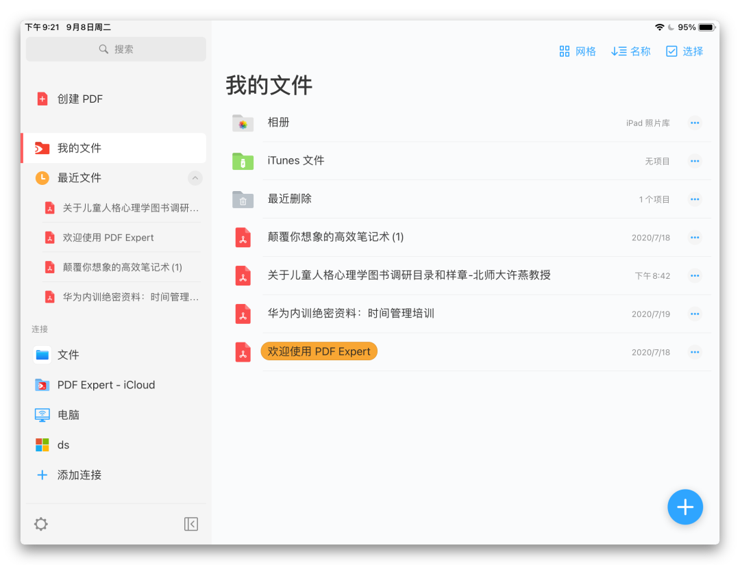Open more options for 欢迎使用 PDF Expert row
The height and width of the screenshot is (565, 740).
pyautogui.click(x=695, y=352)
